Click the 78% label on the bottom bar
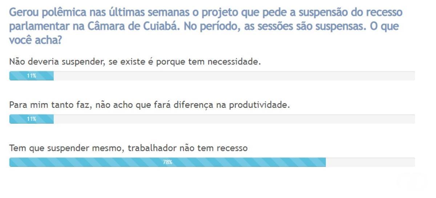The image size is (436, 198). coord(167,163)
